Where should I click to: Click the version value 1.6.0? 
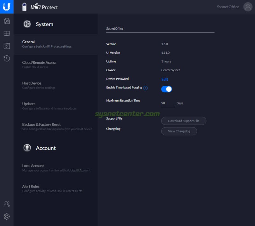(x=164, y=44)
